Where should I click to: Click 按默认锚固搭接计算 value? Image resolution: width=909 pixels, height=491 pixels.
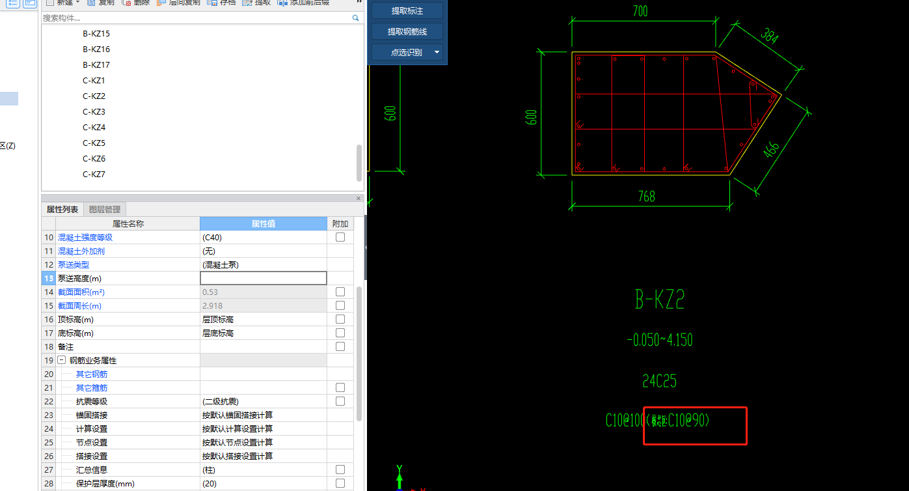(237, 415)
